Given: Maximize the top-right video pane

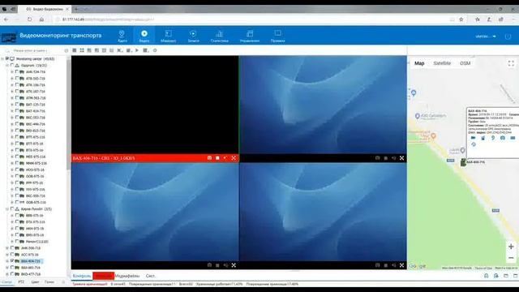Looking at the screenshot, I should click(402, 158).
